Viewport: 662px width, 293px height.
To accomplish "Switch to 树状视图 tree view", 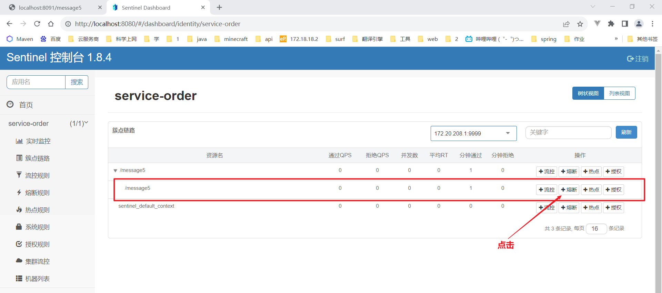I will [x=588, y=93].
